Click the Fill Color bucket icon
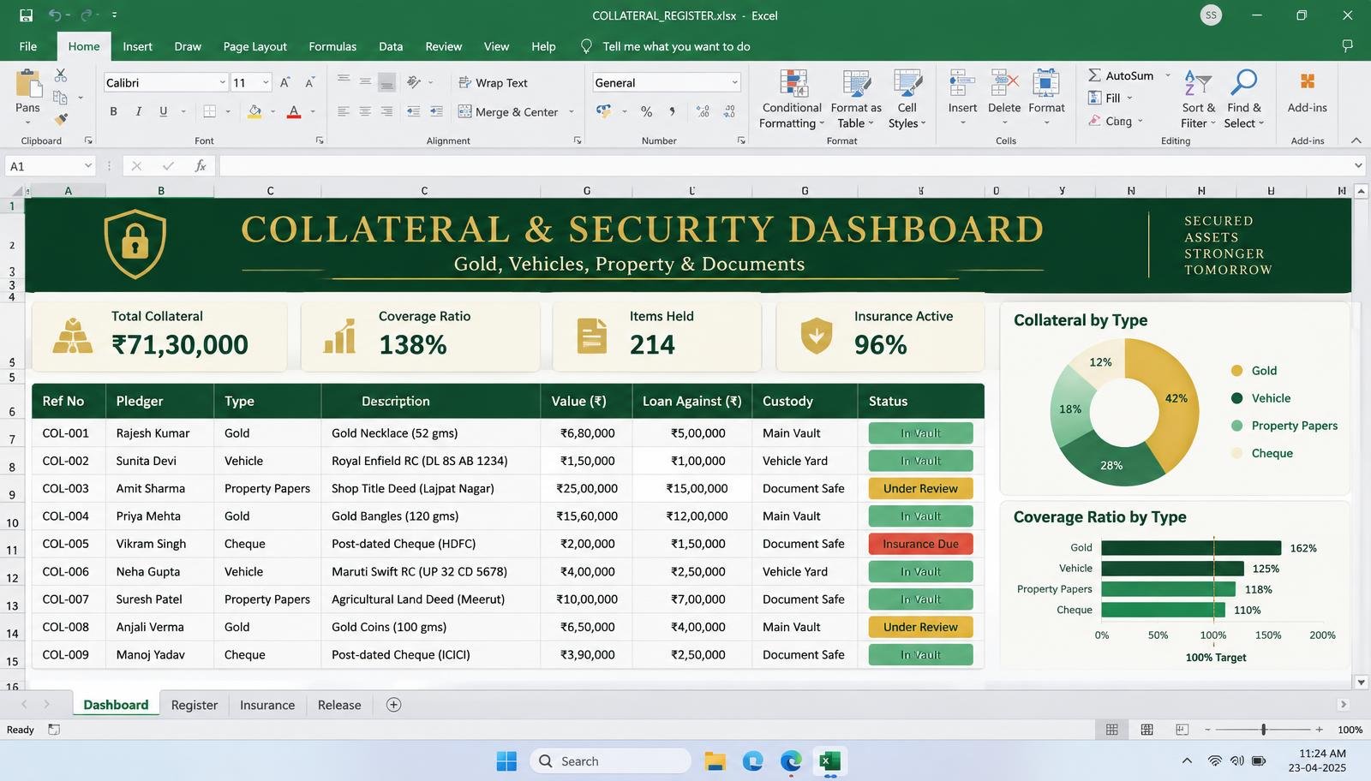 click(254, 111)
